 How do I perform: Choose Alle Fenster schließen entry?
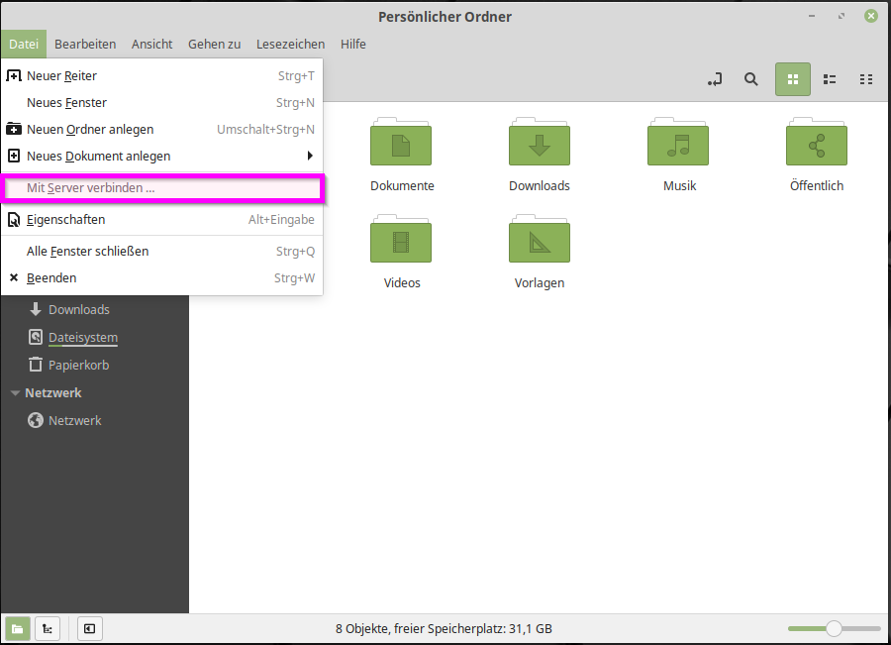[x=162, y=252]
